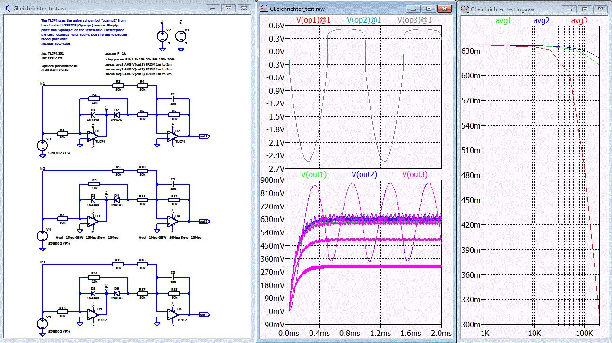Click the .param F=1k directive text
612x343 pixels.
(x=115, y=54)
